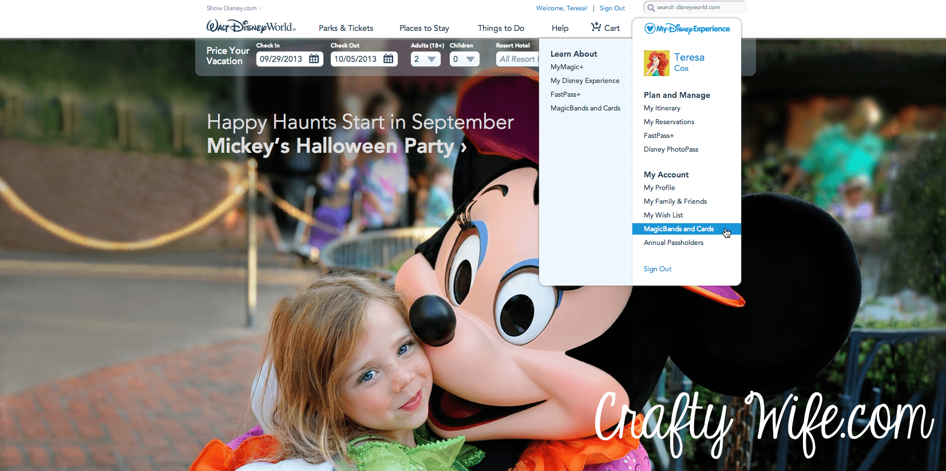Click the My Account heading
946x471 pixels.
point(666,175)
